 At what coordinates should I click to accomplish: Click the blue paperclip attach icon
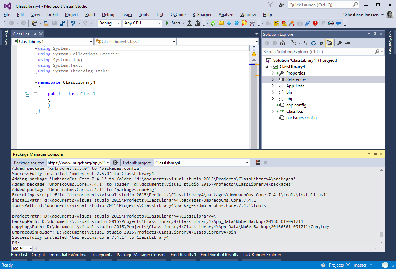pos(307,23)
